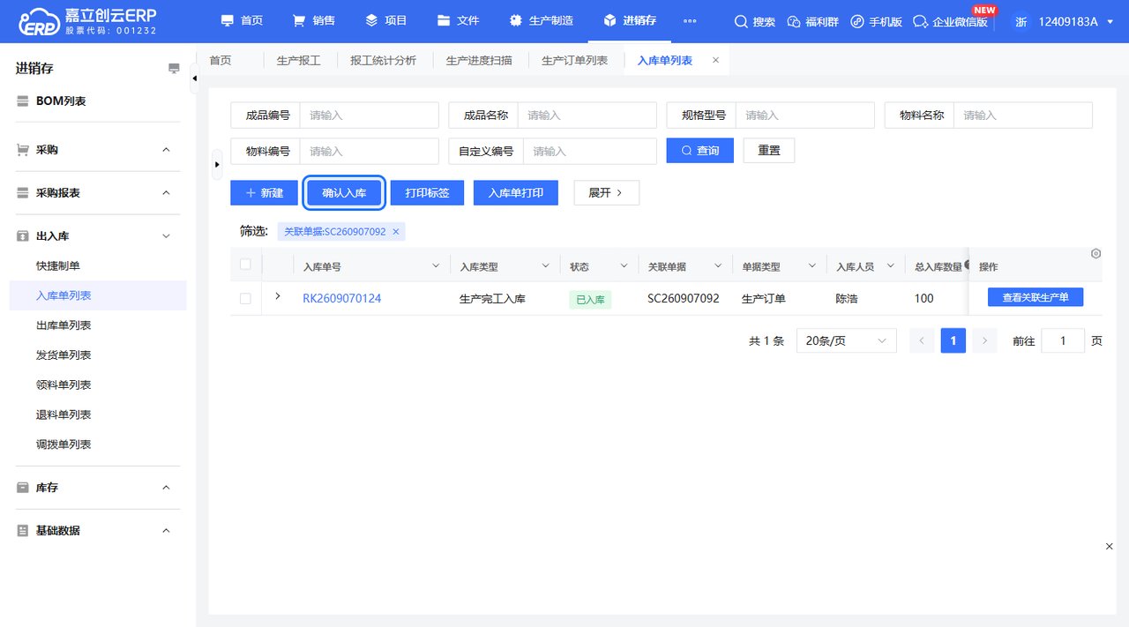The width and height of the screenshot is (1129, 627).
Task: Check the row checkbox for RK2609070124
Action: [245, 299]
